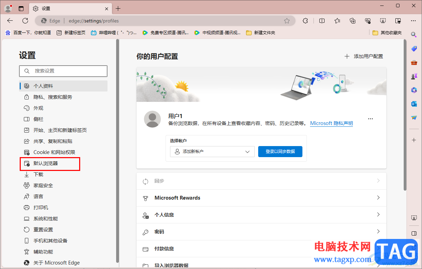This screenshot has height=269, width=422.
Task: Open the 免费专区频道-腾讯 bookmark
Action: [x=166, y=33]
